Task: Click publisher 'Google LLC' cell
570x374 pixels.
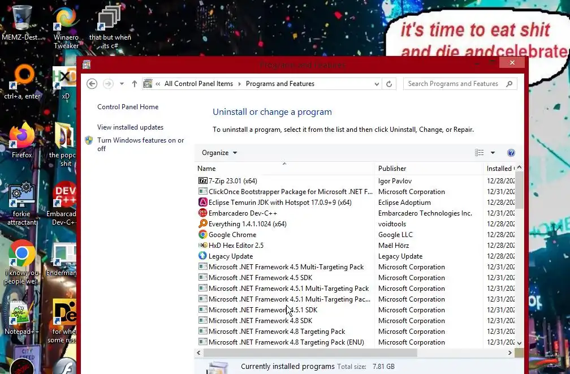Action: (x=395, y=235)
